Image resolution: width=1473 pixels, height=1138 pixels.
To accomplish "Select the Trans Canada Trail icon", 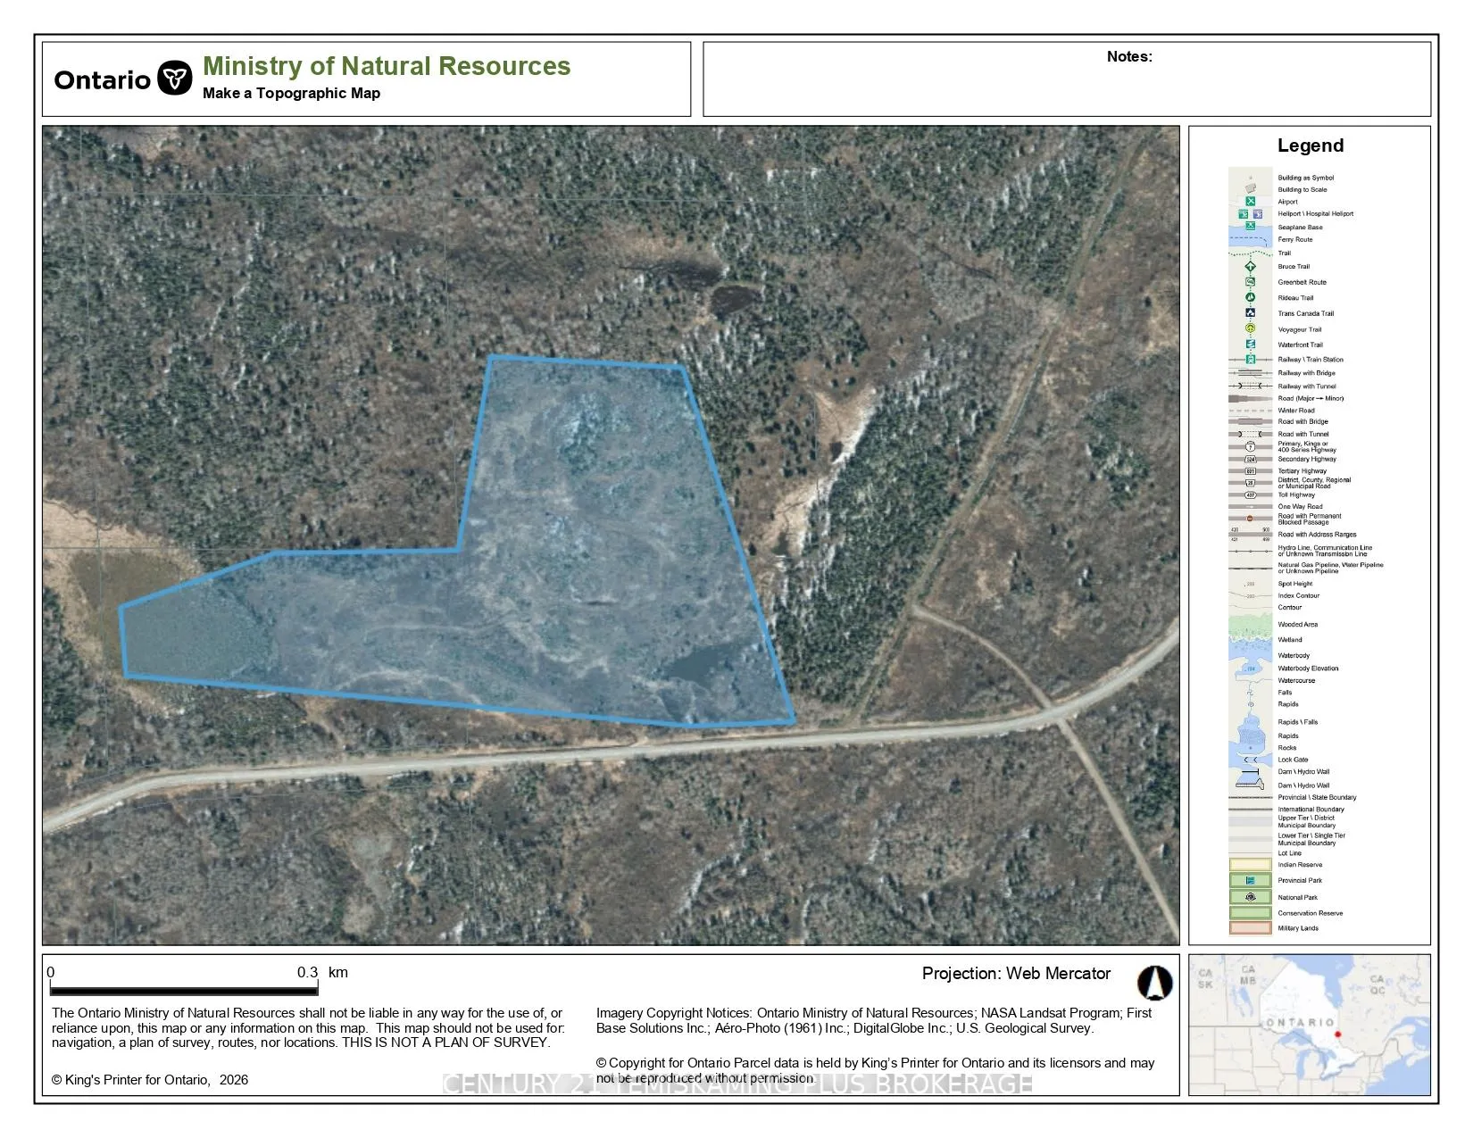I will 1250,313.
